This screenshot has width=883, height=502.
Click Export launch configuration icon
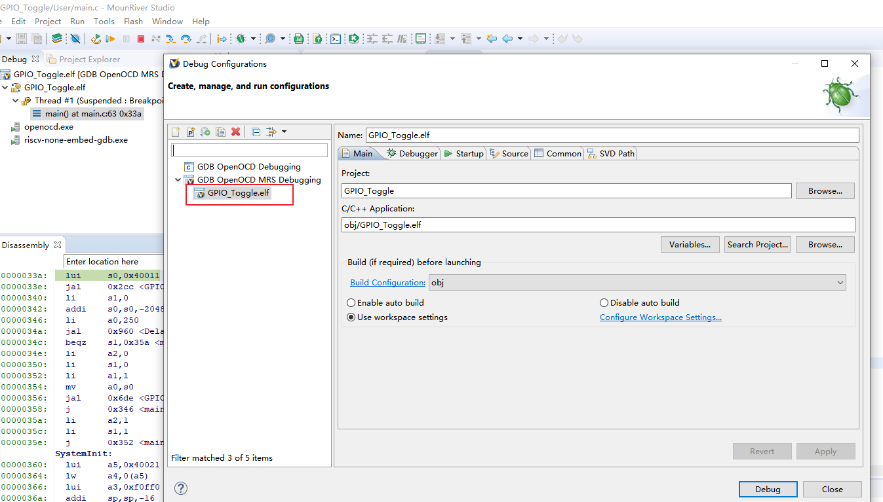(x=205, y=132)
